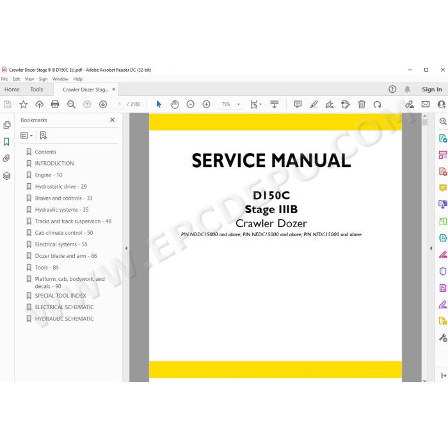Click the page number input field

120,104
